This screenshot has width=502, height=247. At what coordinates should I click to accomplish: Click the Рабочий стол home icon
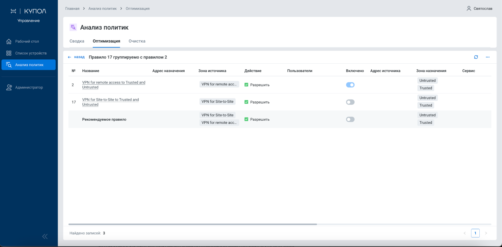(9, 41)
